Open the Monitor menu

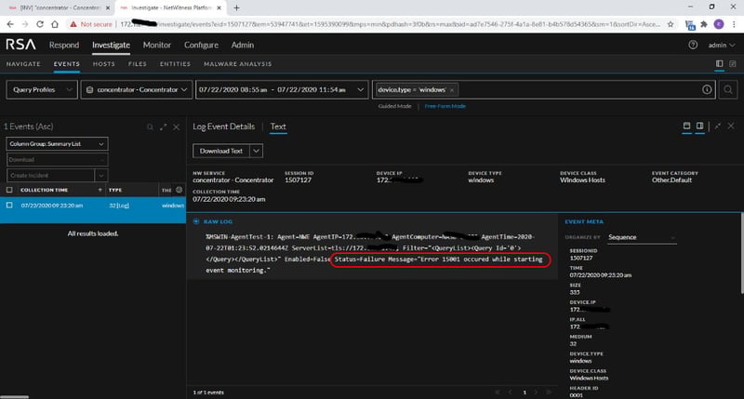(x=156, y=45)
